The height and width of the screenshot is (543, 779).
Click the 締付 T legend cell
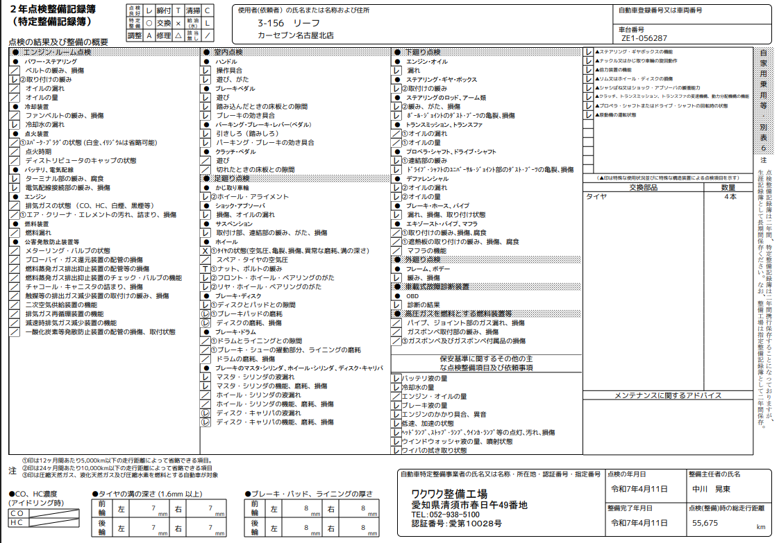pyautogui.click(x=170, y=10)
